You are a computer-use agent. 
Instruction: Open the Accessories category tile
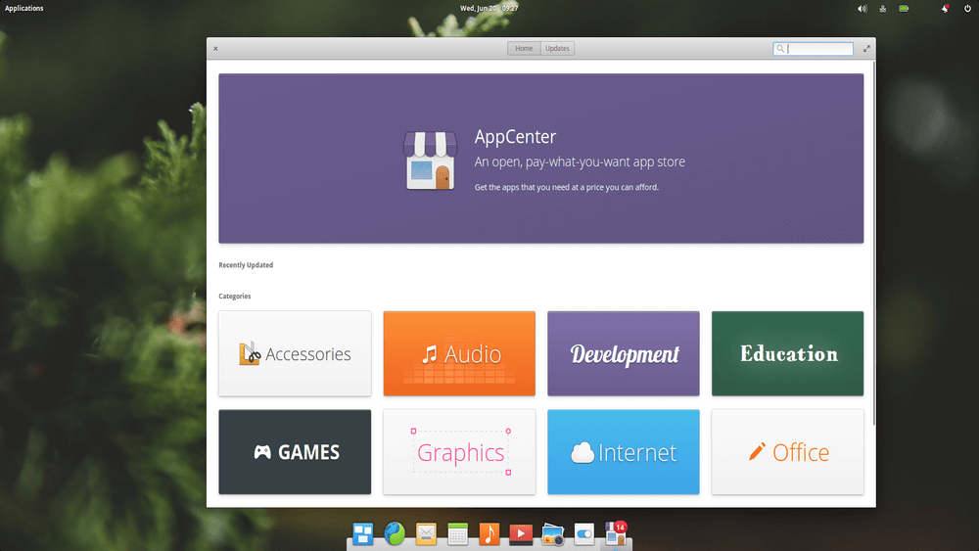(x=295, y=354)
